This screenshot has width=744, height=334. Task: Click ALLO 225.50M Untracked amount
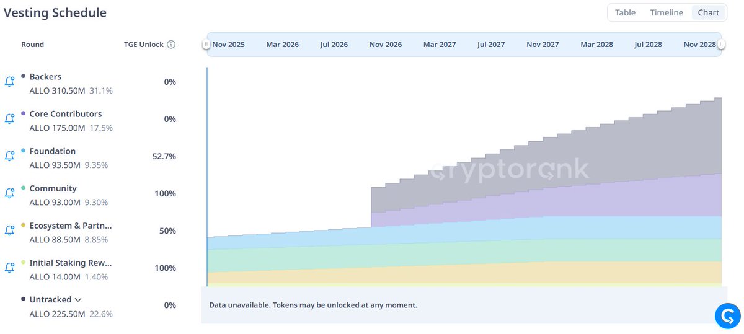pyautogui.click(x=57, y=314)
